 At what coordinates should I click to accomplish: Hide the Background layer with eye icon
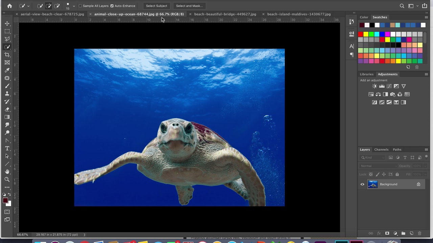click(362, 184)
